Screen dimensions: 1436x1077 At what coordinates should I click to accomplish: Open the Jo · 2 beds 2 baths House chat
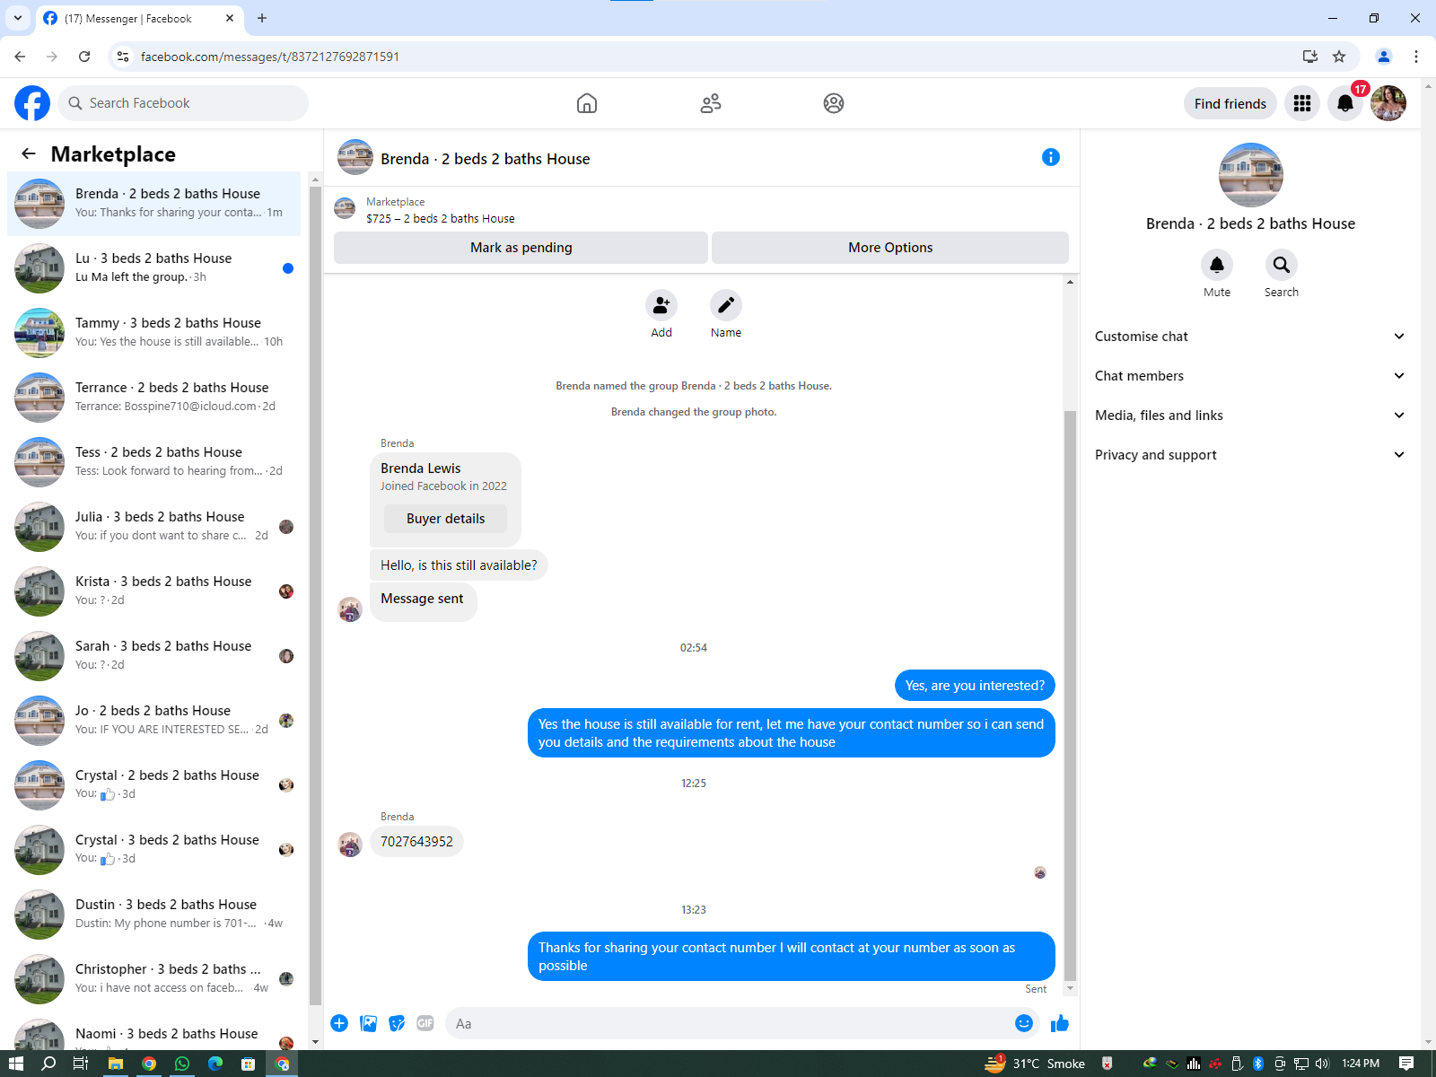coord(154,720)
